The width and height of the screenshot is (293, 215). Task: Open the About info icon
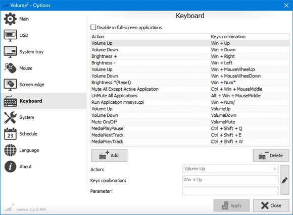[x=10, y=167]
